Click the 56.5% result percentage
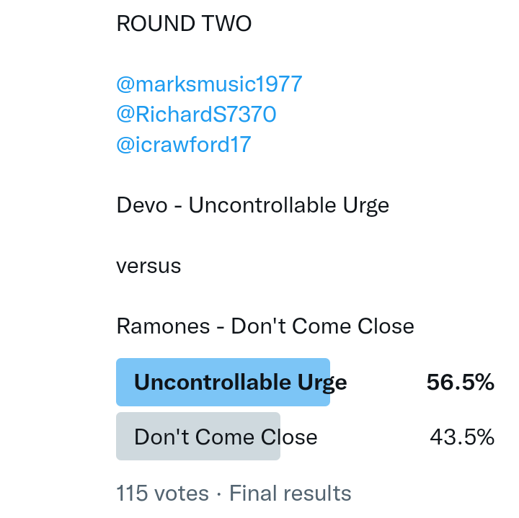519x518 pixels. click(460, 383)
